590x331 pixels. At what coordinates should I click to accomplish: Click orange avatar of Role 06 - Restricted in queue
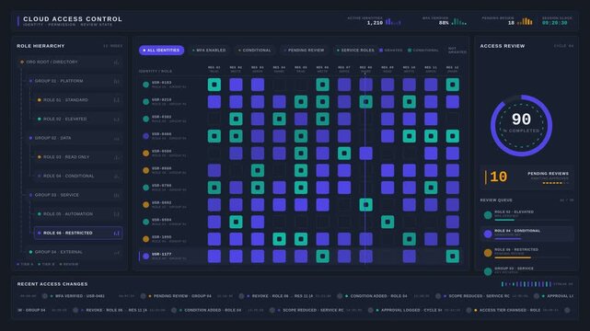[x=488, y=253]
